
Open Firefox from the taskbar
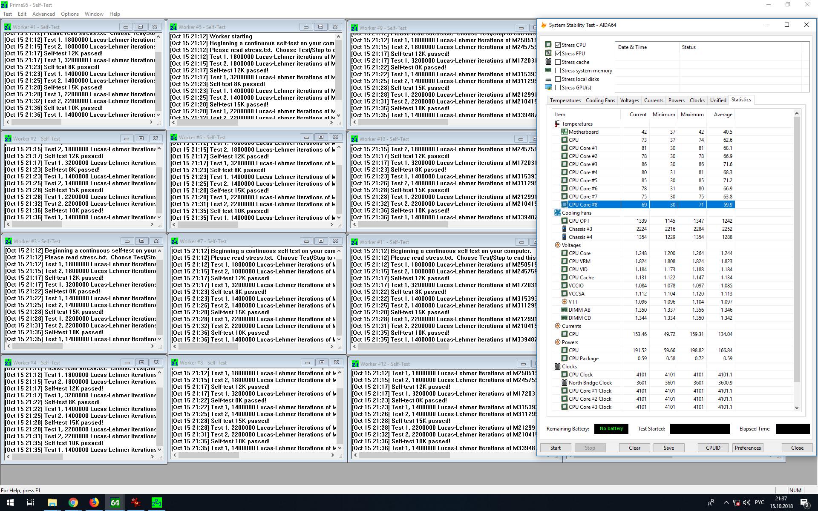pyautogui.click(x=94, y=502)
